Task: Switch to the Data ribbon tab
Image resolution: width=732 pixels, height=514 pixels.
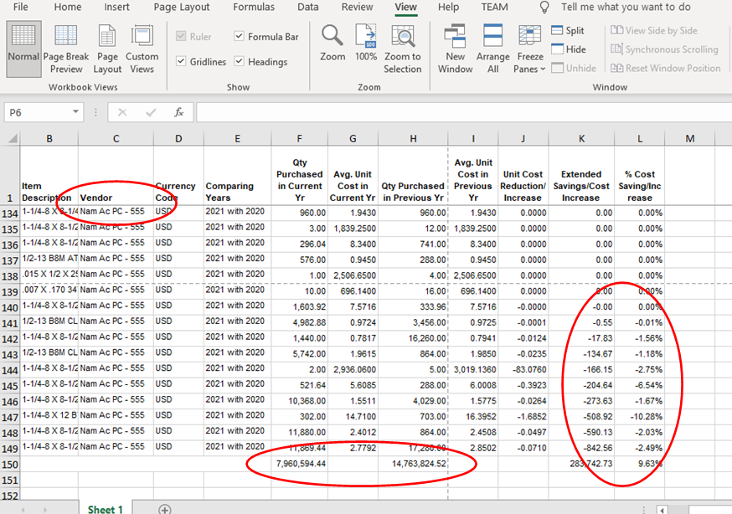Action: coord(307,7)
